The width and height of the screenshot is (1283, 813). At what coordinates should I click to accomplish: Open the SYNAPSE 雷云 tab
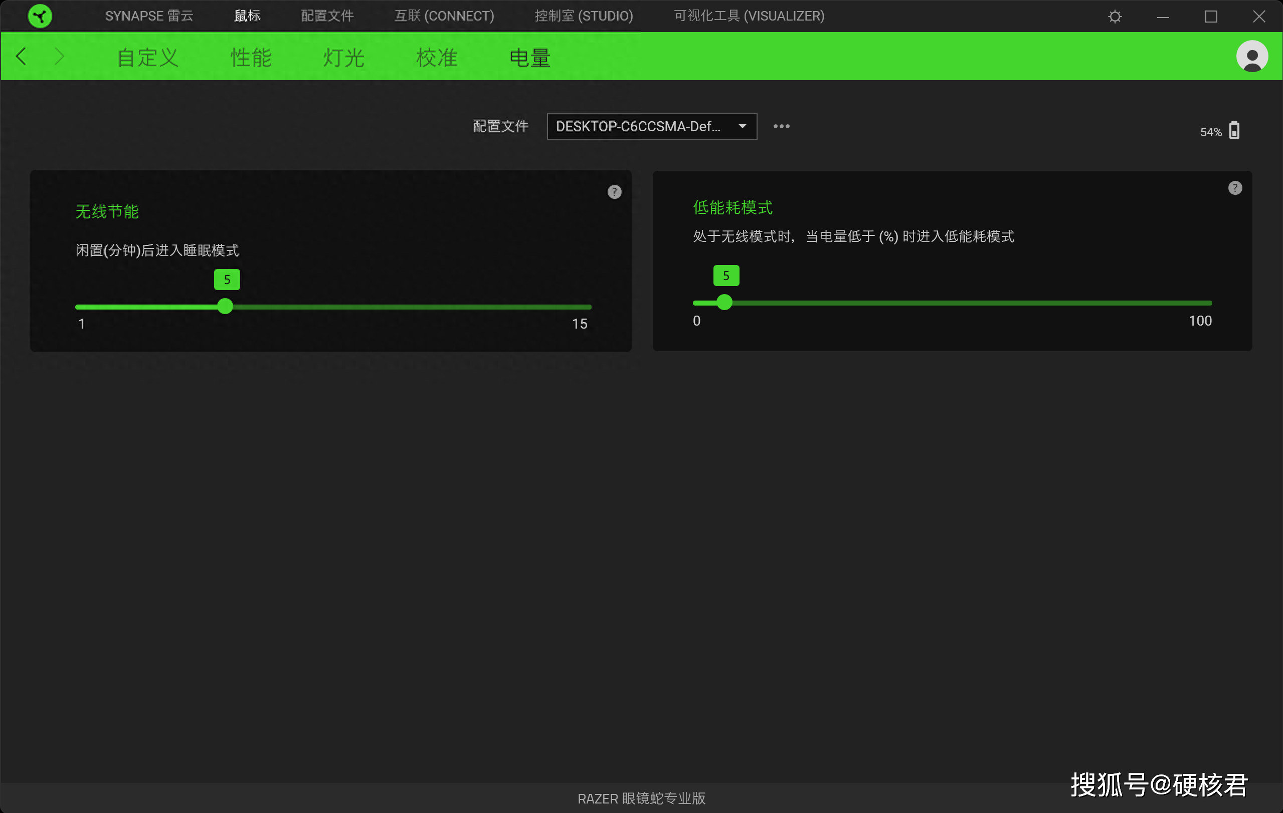click(x=149, y=16)
